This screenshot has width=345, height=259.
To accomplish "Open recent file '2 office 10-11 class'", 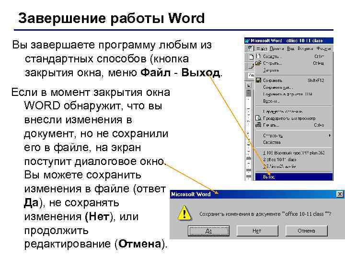I will [x=294, y=159].
